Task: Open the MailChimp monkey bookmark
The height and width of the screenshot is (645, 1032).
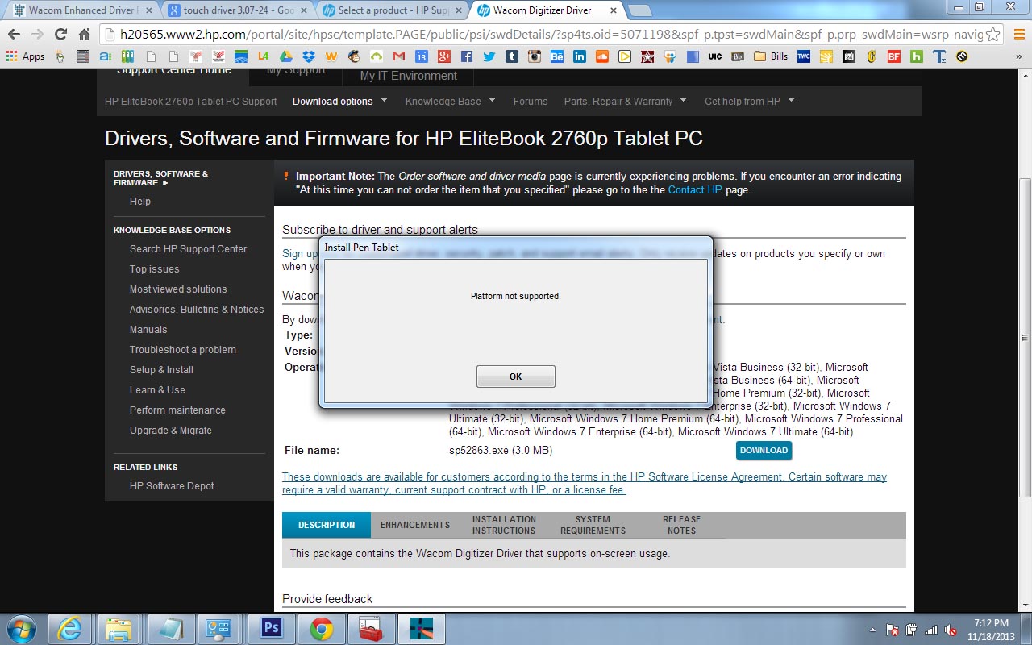Action: pos(354,56)
